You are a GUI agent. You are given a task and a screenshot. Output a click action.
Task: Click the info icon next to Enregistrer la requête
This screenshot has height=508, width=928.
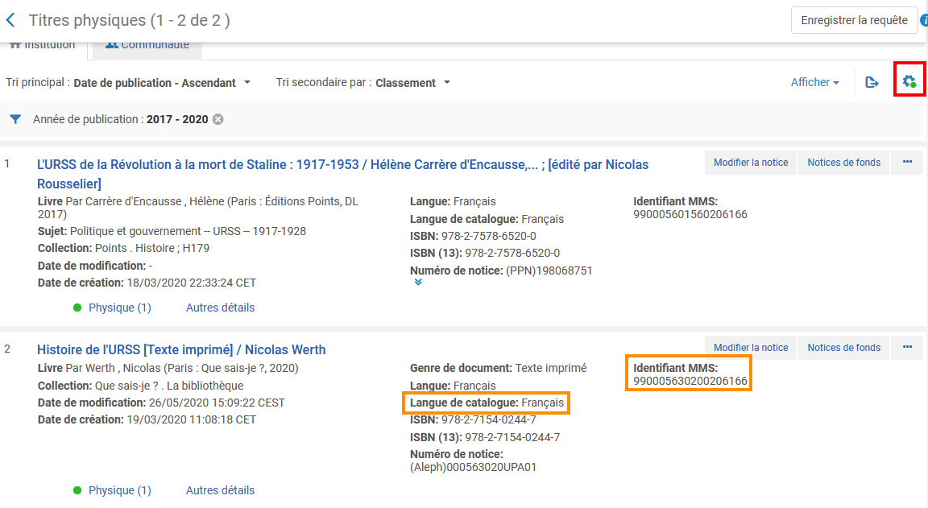click(924, 20)
